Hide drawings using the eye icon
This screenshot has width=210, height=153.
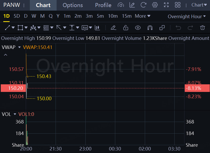point(138,28)
